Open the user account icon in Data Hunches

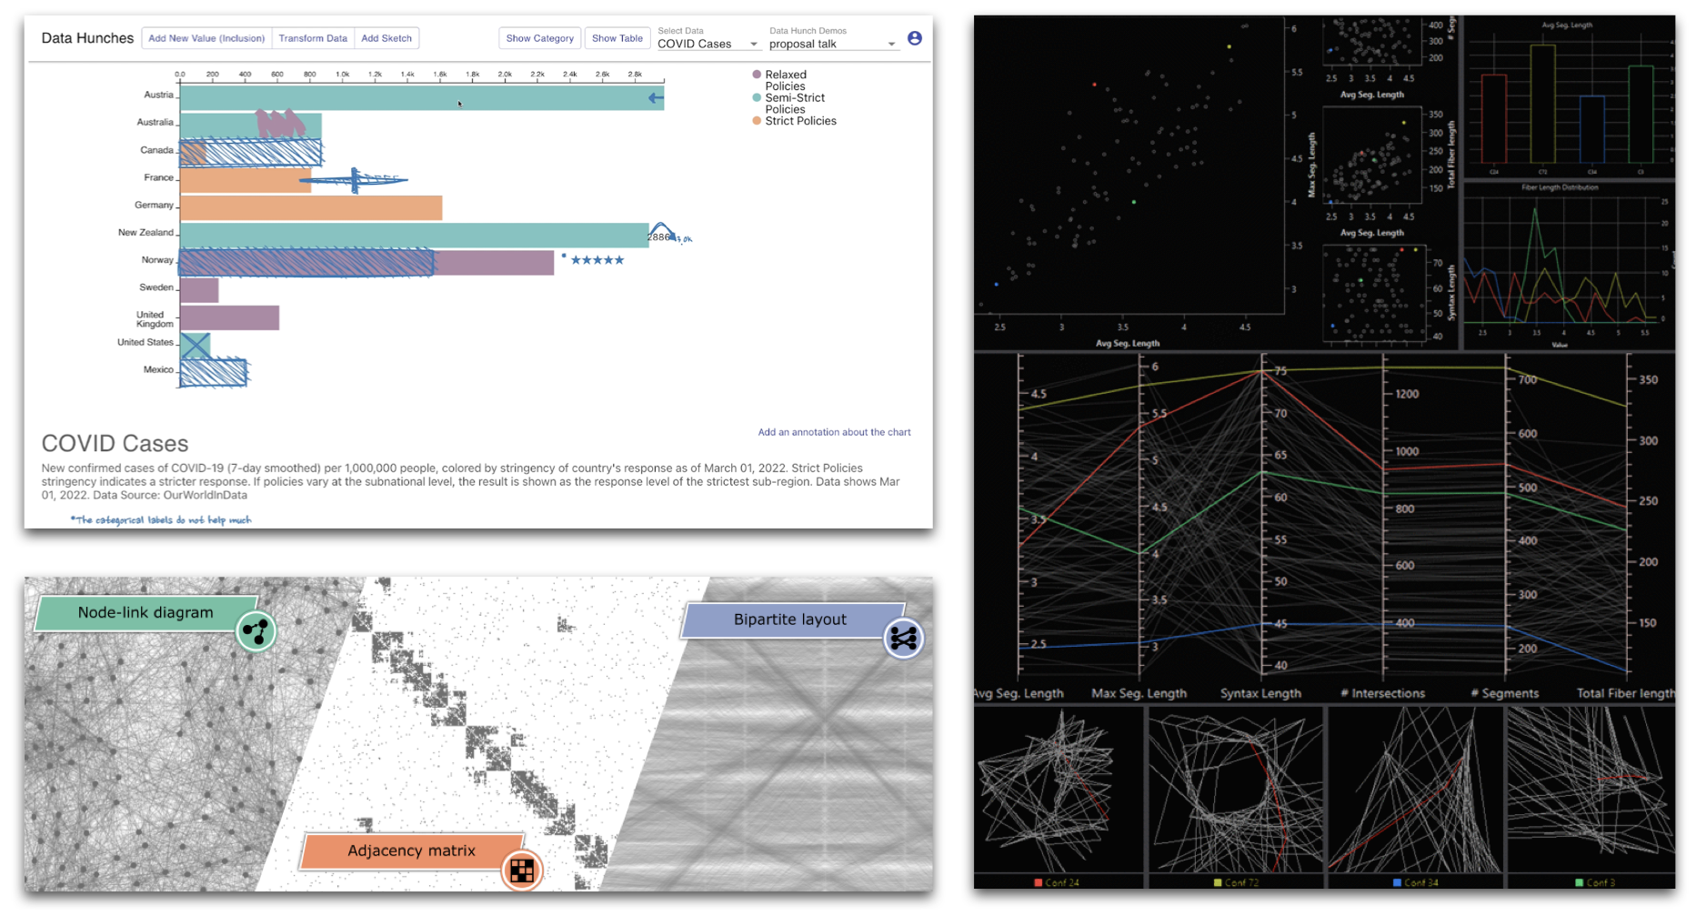pos(914,38)
